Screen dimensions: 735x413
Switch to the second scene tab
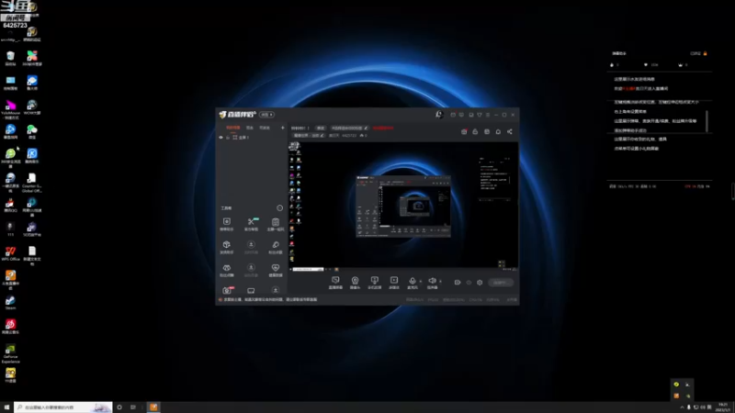point(250,128)
